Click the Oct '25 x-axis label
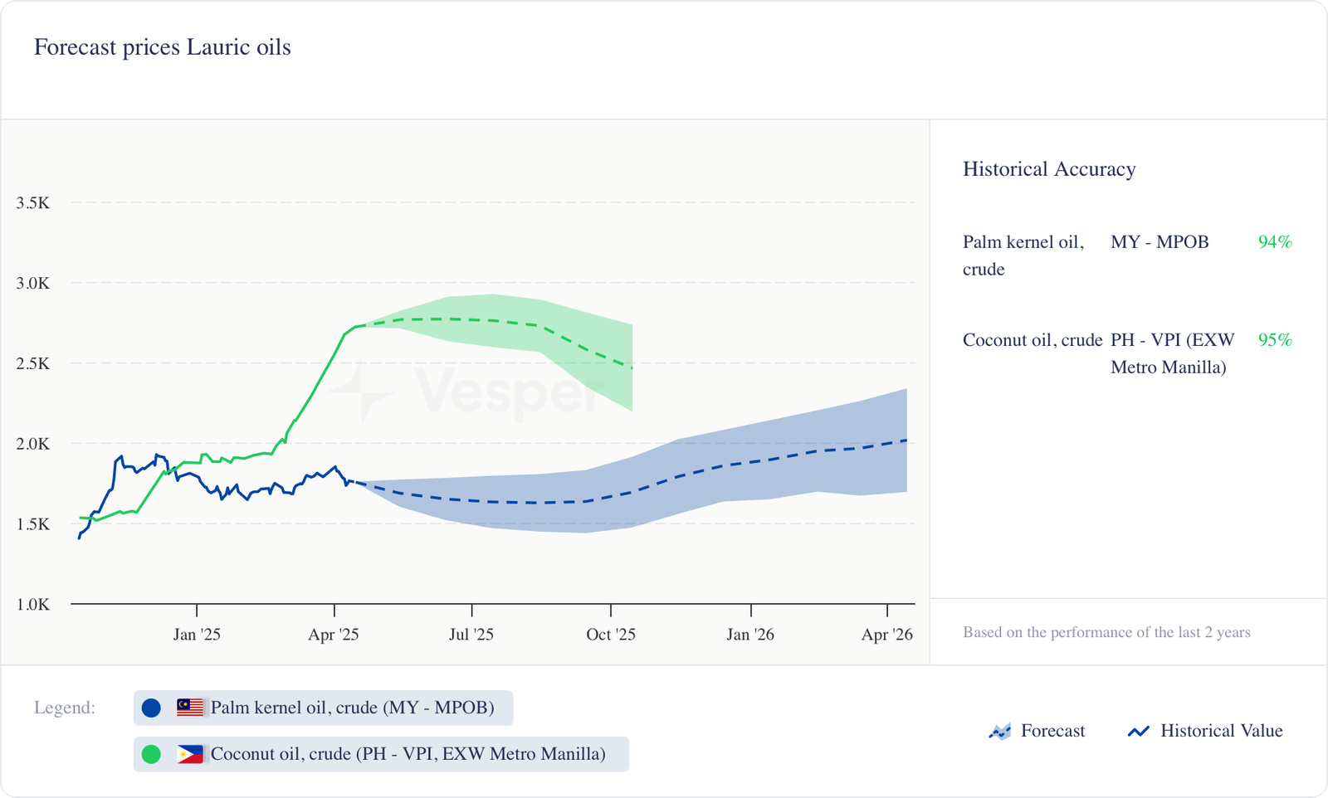This screenshot has height=798, width=1328. point(611,635)
